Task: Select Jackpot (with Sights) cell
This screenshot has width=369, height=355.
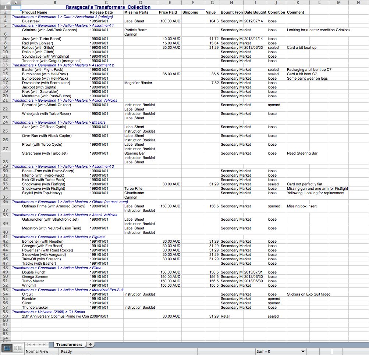Action: (x=55, y=87)
